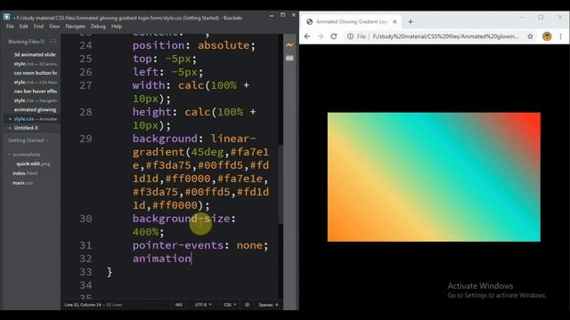Open CSS language mode dropdown
The height and width of the screenshot is (320, 570).
[230, 305]
